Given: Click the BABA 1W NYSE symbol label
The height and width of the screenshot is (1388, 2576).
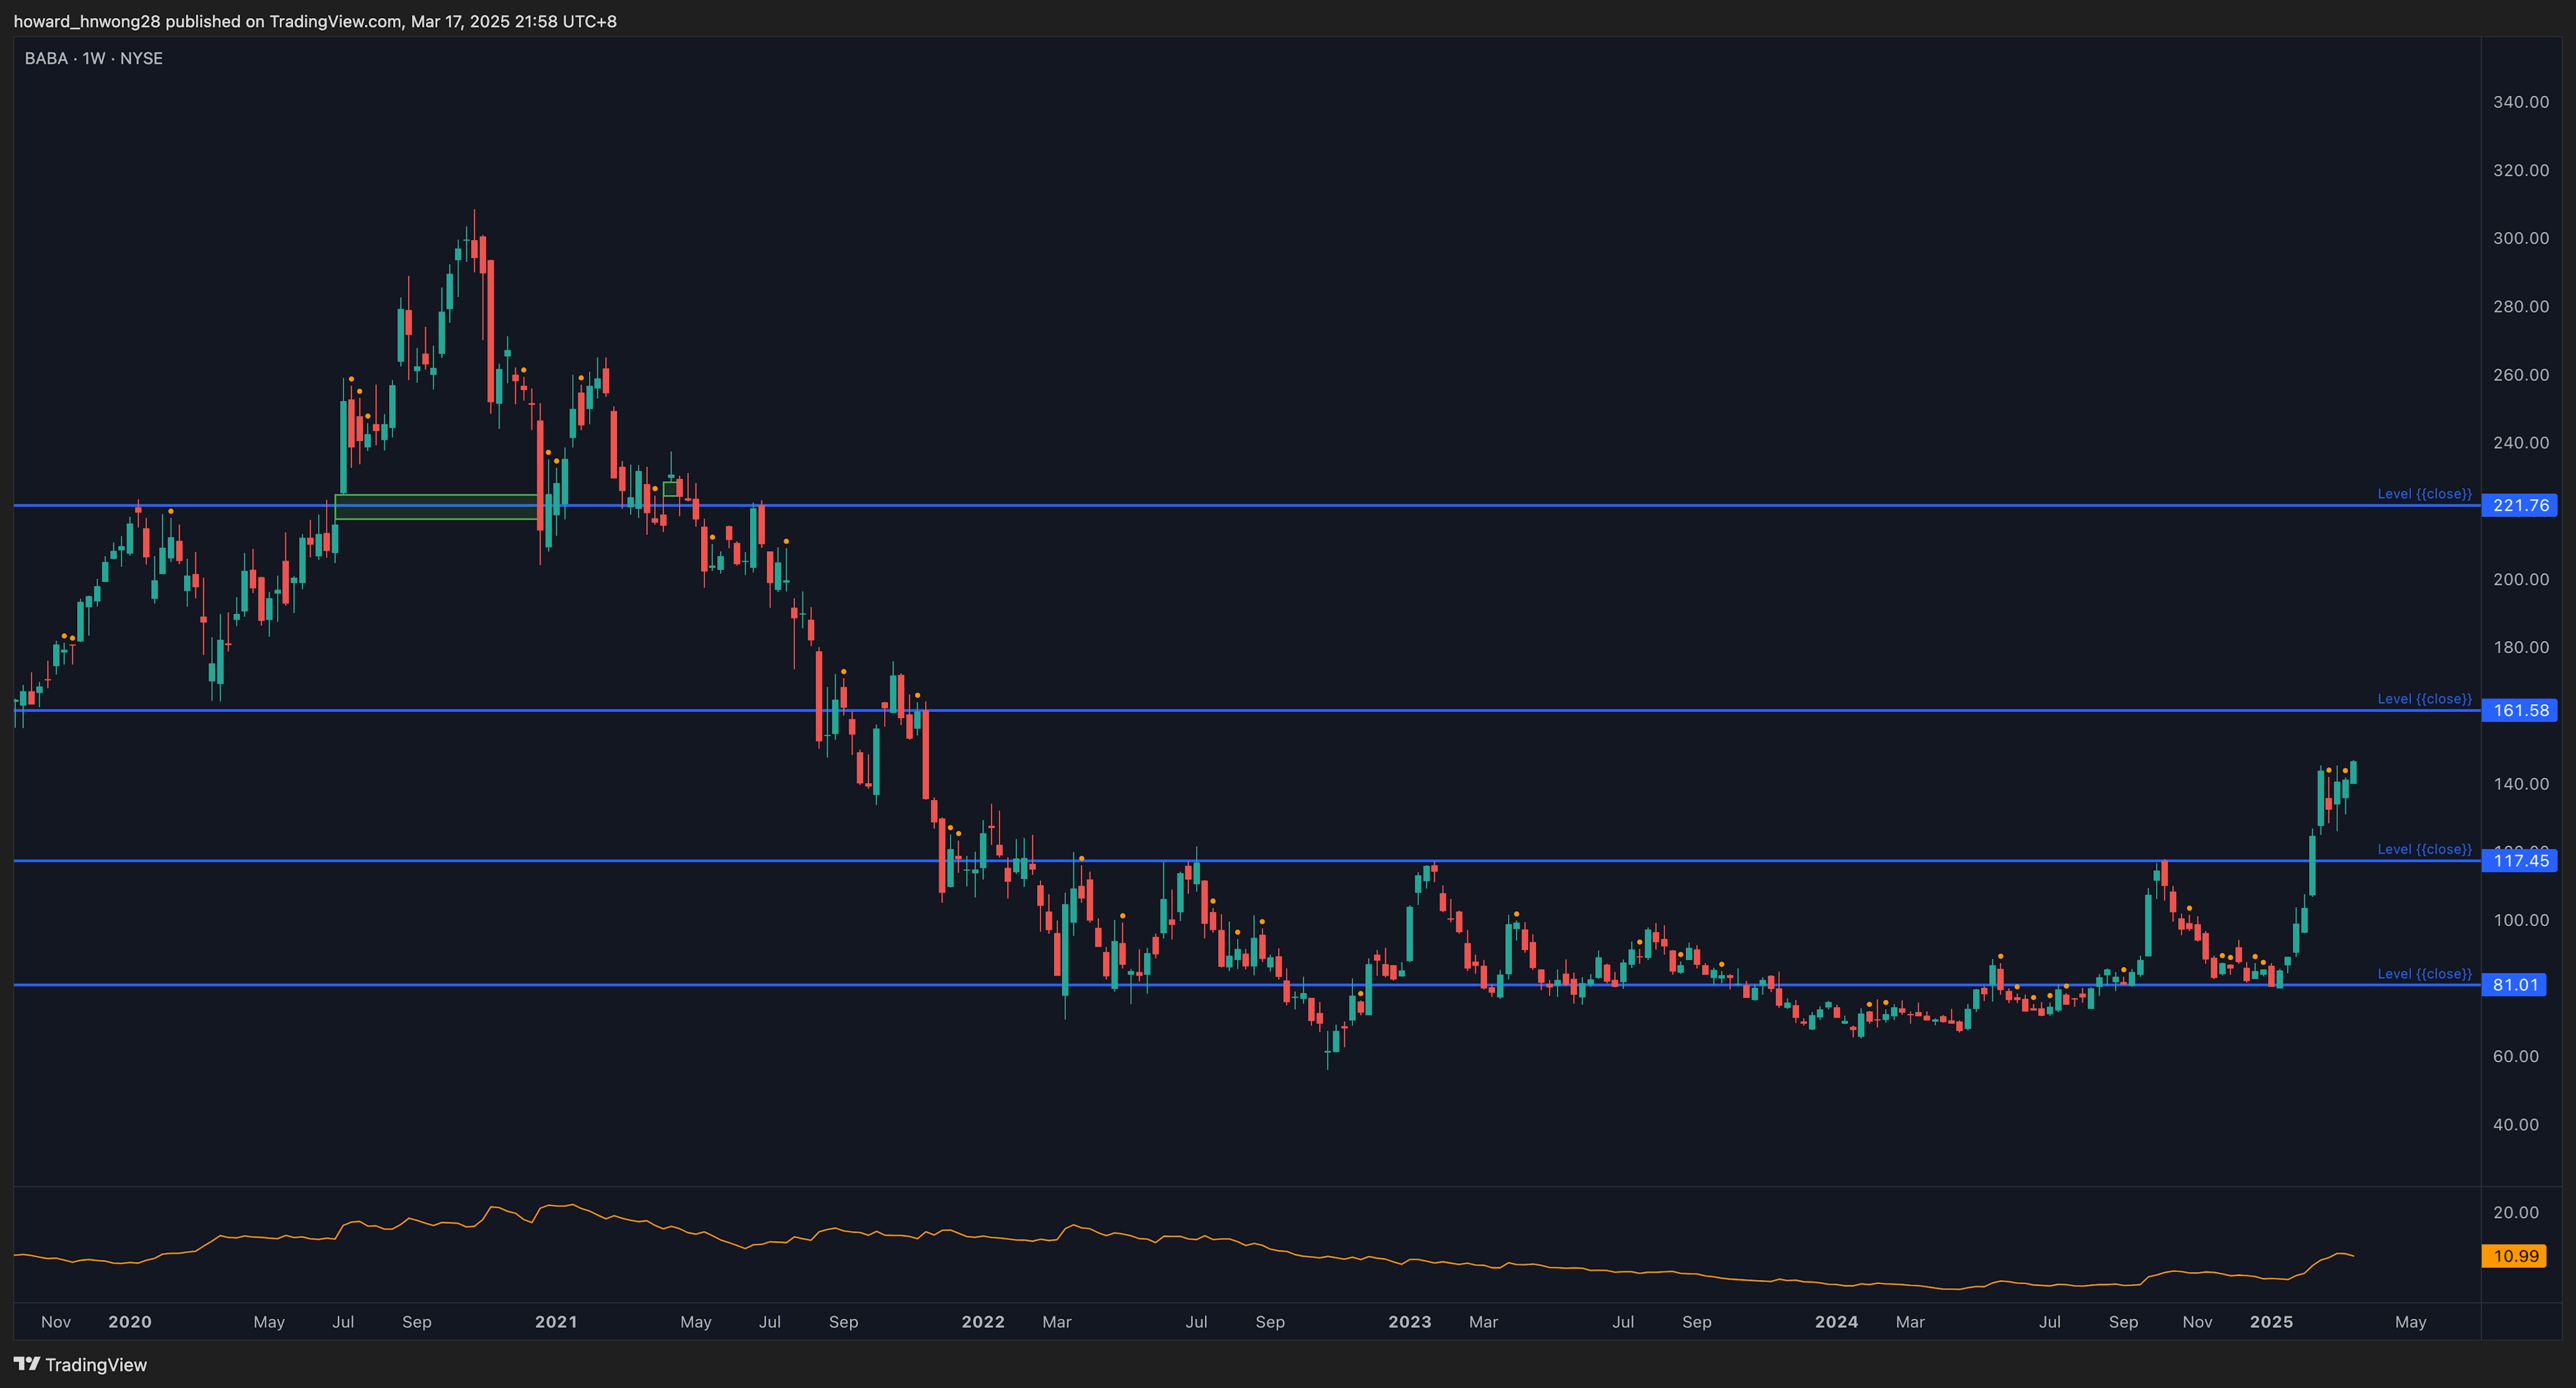Looking at the screenshot, I should point(94,59).
